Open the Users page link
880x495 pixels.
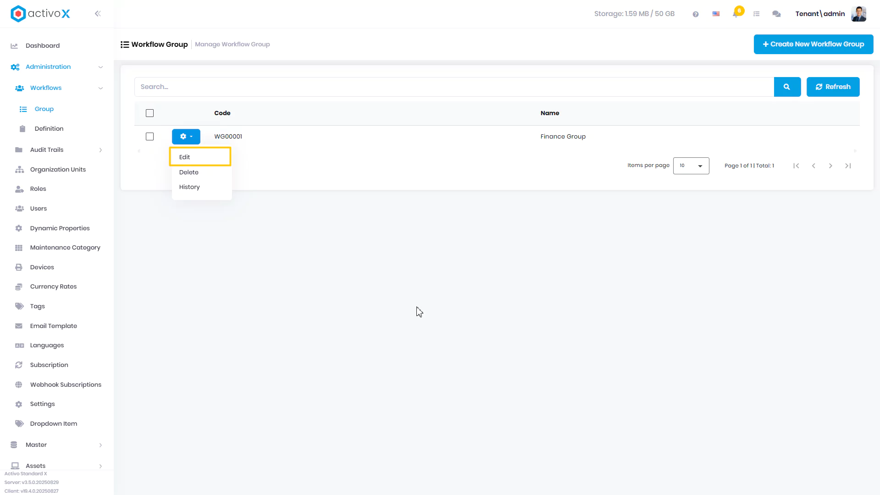tap(39, 209)
